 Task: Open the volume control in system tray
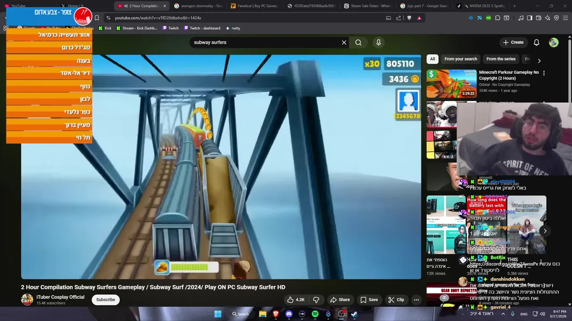(x=543, y=314)
